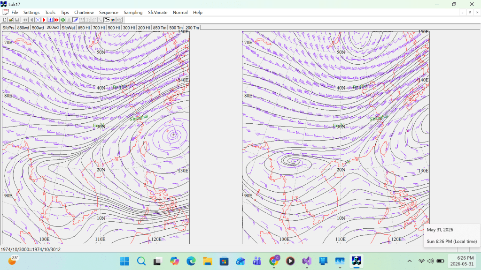Switch to the 300 Ht tab
Viewport: 481px width, 270px height.
coord(129,28)
